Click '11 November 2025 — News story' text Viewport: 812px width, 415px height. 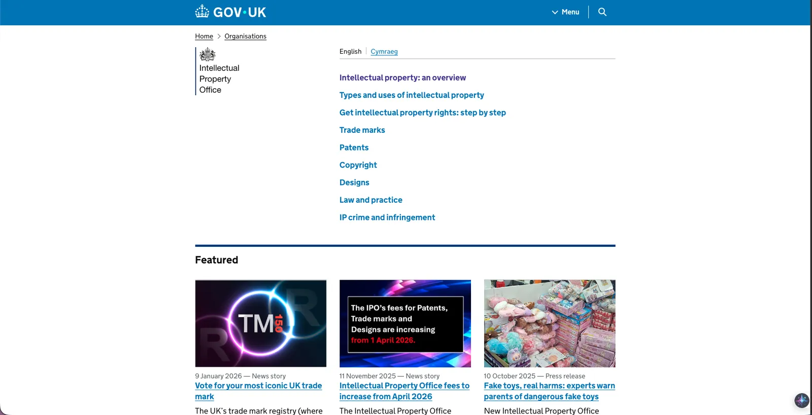pos(390,376)
